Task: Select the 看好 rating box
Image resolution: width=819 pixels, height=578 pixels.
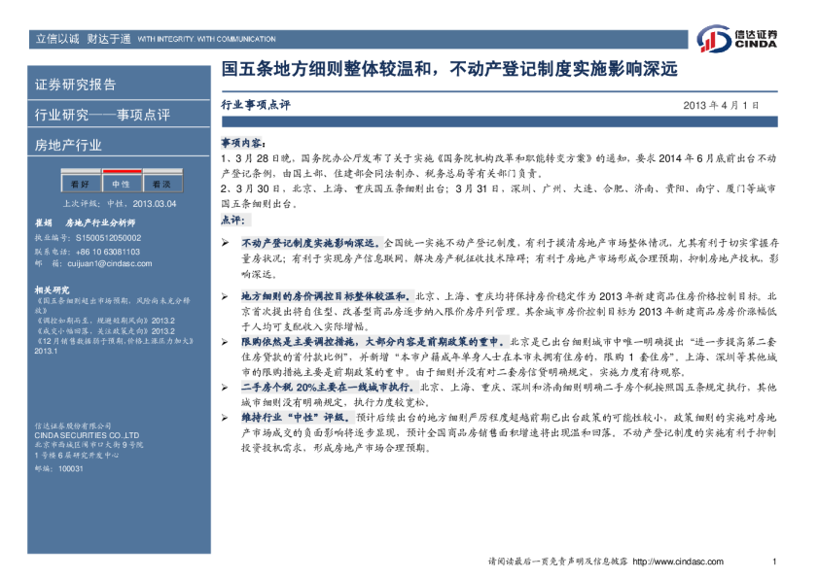Action: tap(80, 184)
